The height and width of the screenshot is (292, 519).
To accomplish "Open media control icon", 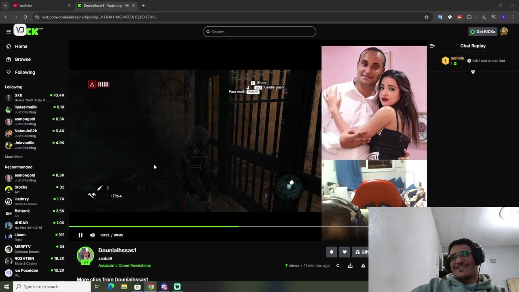I will click(x=493, y=17).
